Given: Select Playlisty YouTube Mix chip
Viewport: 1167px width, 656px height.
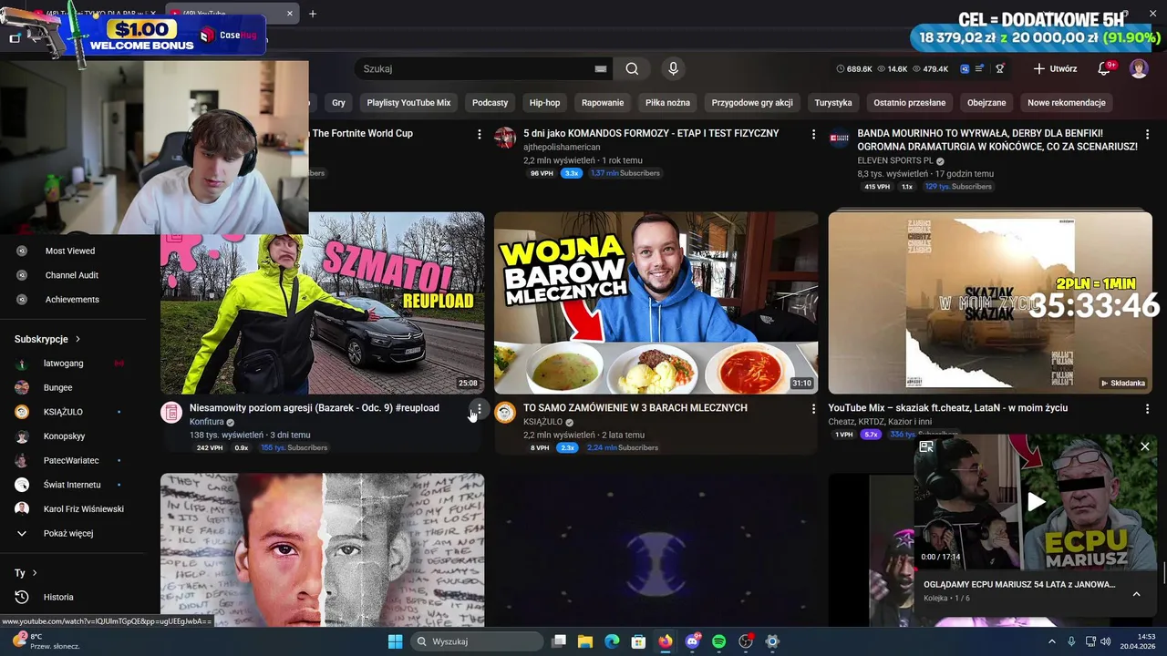Looking at the screenshot, I should (x=408, y=103).
